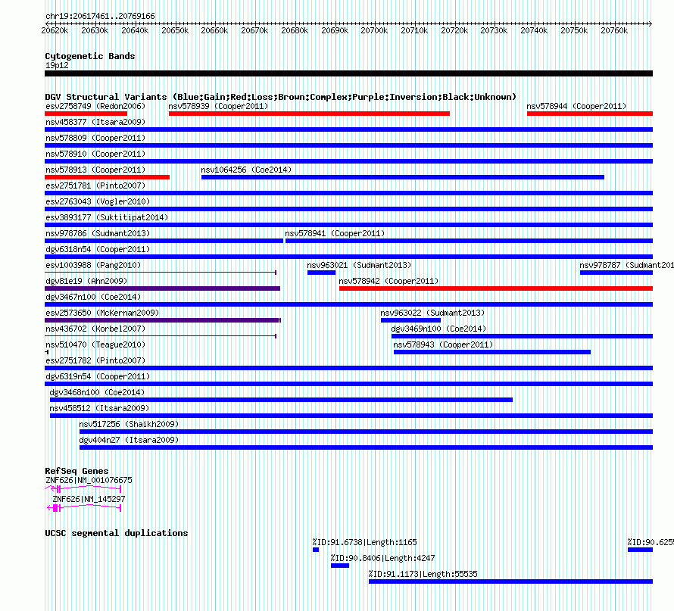Click the ZNF626|NM_145297 gene glyph
This screenshot has height=611, width=674.
click(x=84, y=508)
